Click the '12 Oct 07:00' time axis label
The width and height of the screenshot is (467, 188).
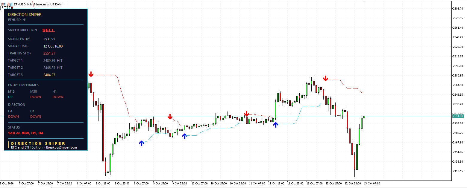click(314, 183)
